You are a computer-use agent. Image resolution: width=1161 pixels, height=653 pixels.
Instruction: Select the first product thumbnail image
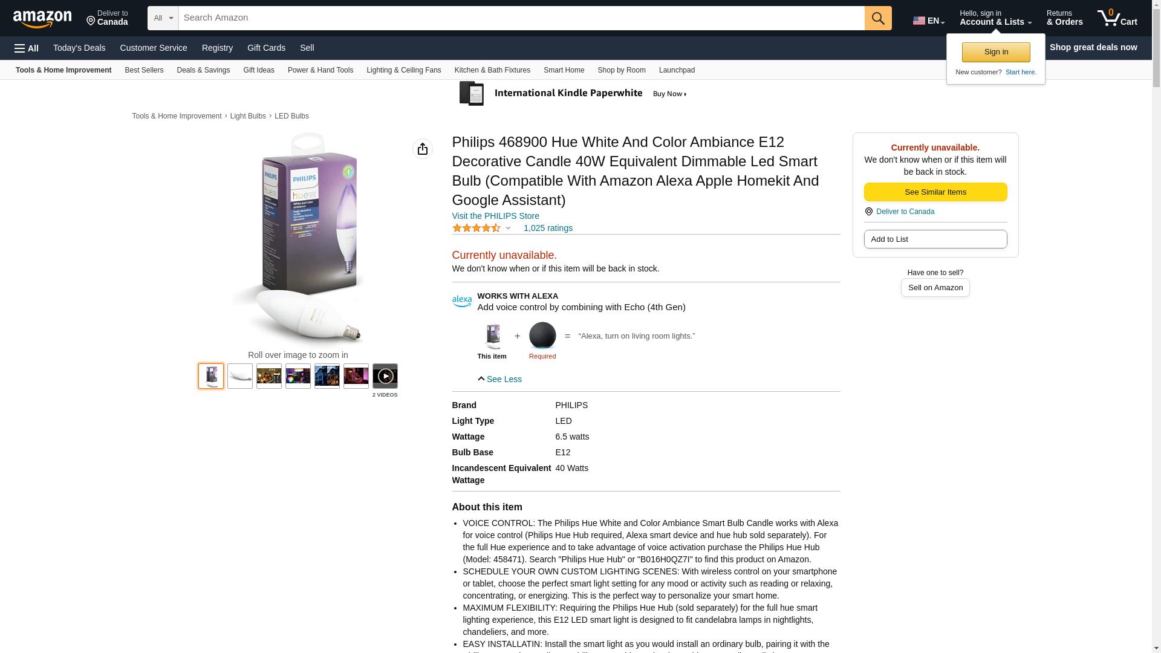tap(211, 376)
